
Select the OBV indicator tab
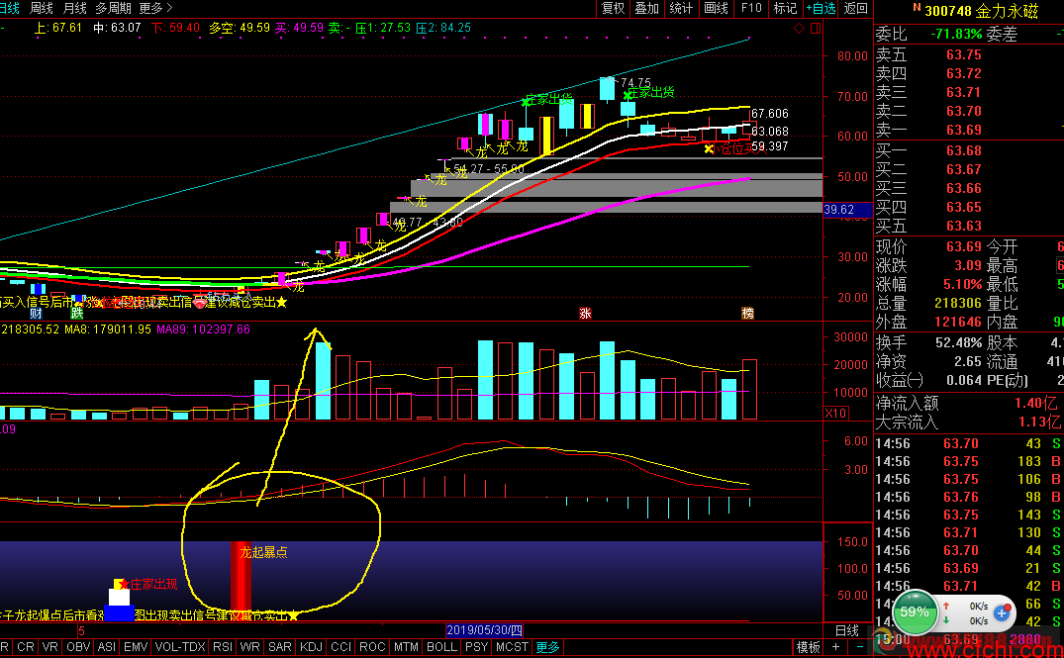[x=78, y=647]
